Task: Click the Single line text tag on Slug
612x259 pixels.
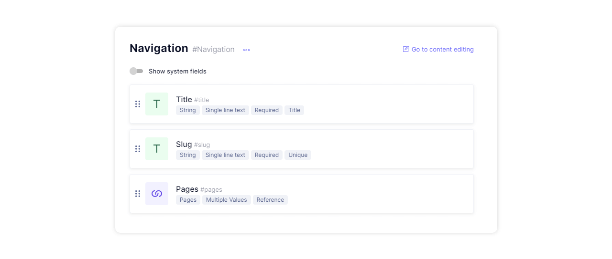Action: pos(225,155)
